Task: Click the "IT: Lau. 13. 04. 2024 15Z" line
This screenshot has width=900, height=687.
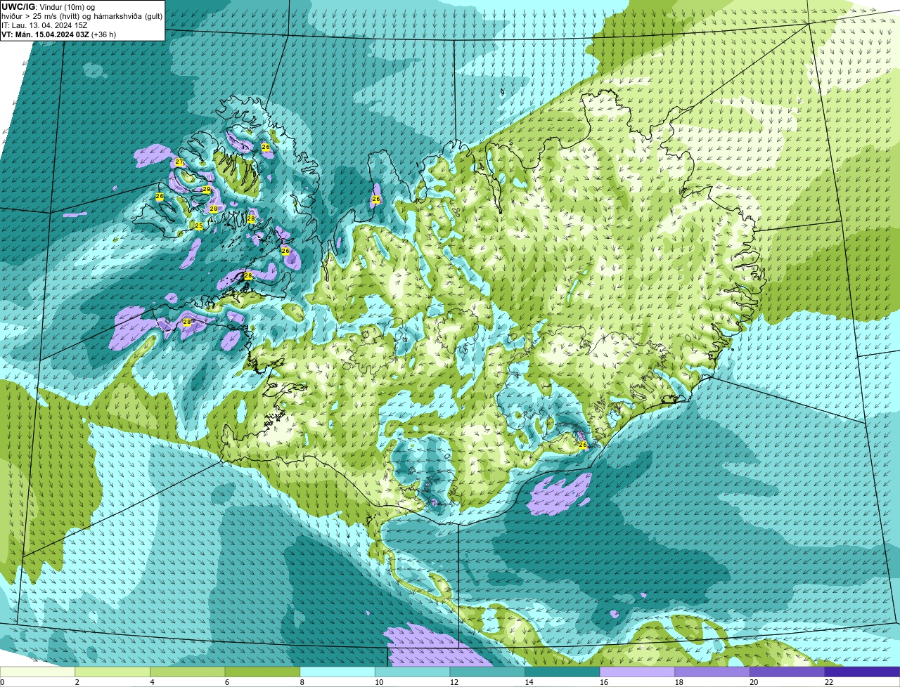Action: (44, 25)
